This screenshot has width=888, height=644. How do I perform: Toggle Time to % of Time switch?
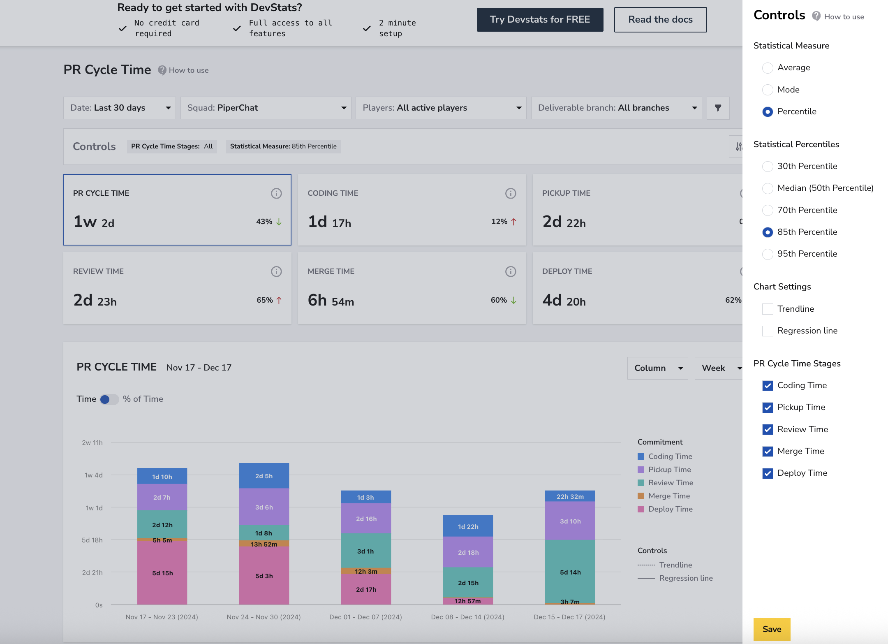click(x=109, y=399)
